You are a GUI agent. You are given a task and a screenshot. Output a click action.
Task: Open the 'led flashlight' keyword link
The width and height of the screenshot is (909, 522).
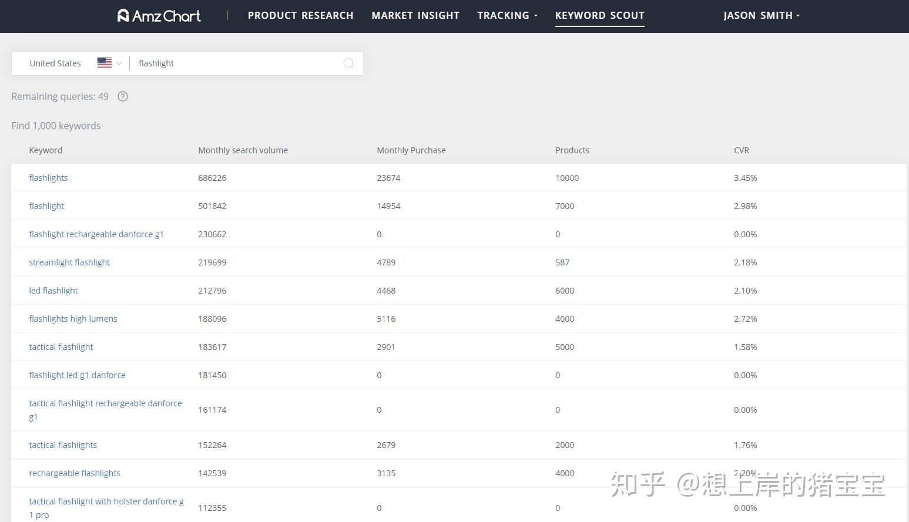coord(53,291)
